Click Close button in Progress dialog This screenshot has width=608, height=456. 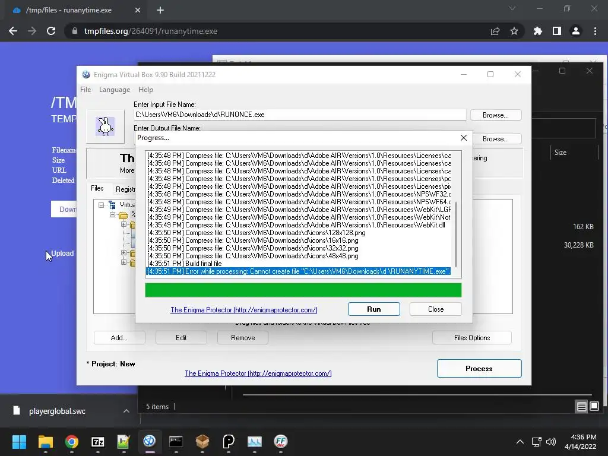tap(436, 309)
